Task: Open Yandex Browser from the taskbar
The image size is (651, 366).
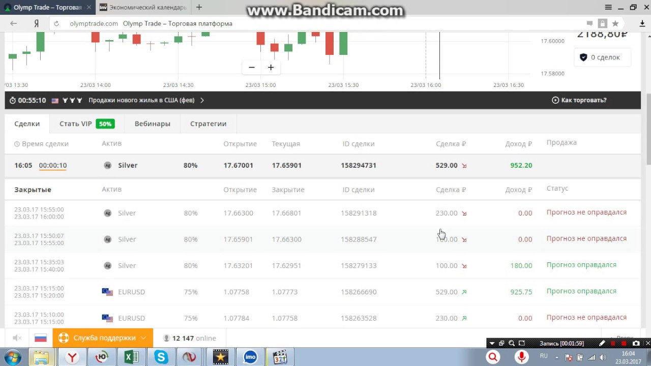Action: click(72, 357)
